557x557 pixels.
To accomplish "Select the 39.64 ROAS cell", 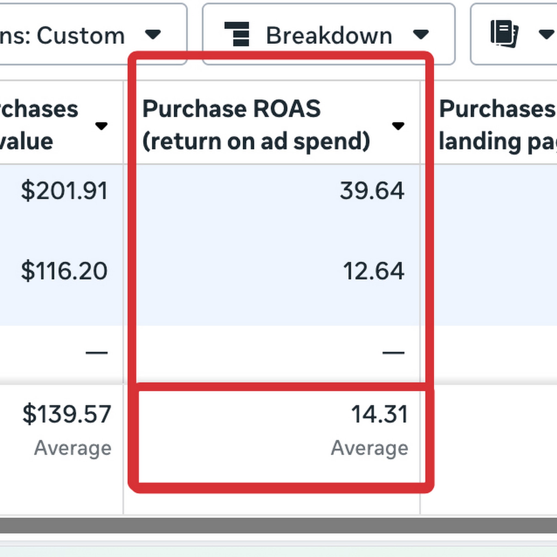I will pyautogui.click(x=372, y=191).
